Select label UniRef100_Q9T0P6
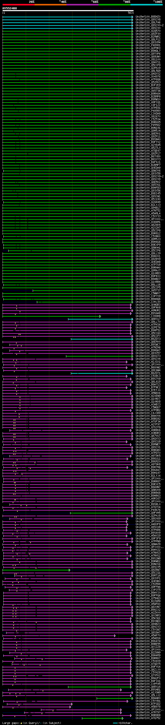 click(x=148, y=54)
